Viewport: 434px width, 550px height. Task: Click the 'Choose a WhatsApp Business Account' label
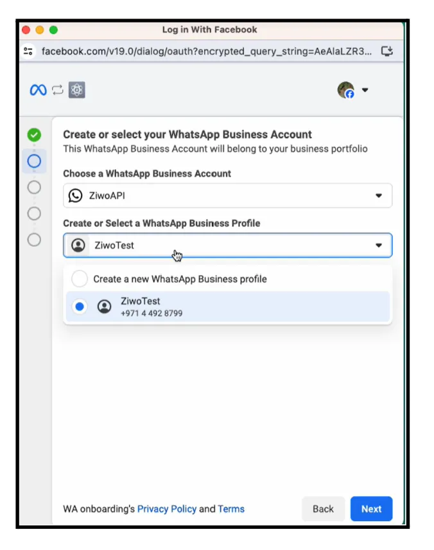point(147,173)
